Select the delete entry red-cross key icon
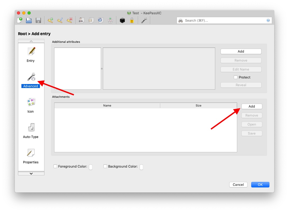The height and width of the screenshot is (212, 289). [x=69, y=20]
